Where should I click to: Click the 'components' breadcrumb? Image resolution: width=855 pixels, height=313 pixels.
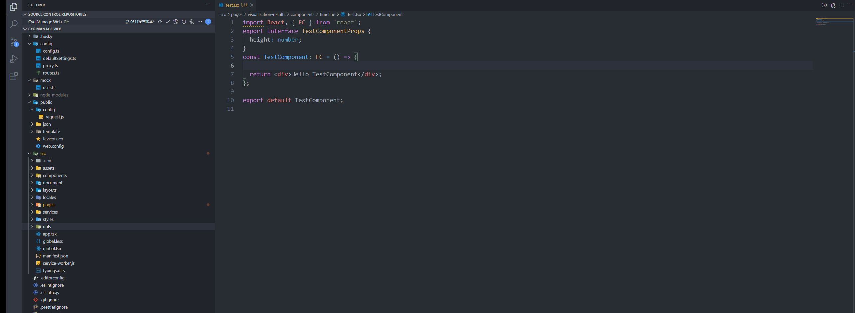pos(302,14)
